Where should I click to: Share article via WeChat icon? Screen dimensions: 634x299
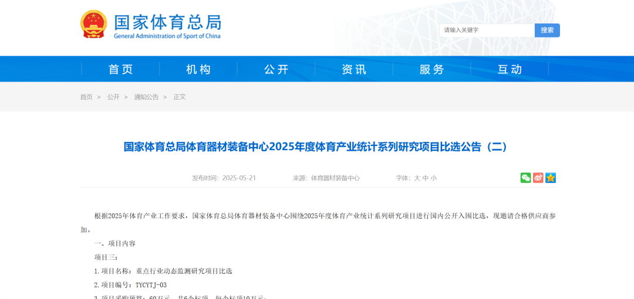[x=525, y=178]
